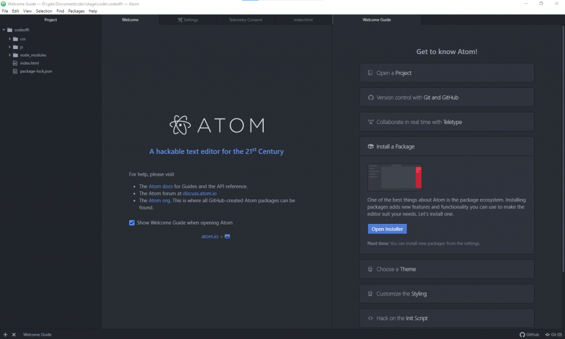Screen dimensions: 565x339
Task: Click the Welcome Guide vertical scrollbar
Action: [x=563, y=149]
